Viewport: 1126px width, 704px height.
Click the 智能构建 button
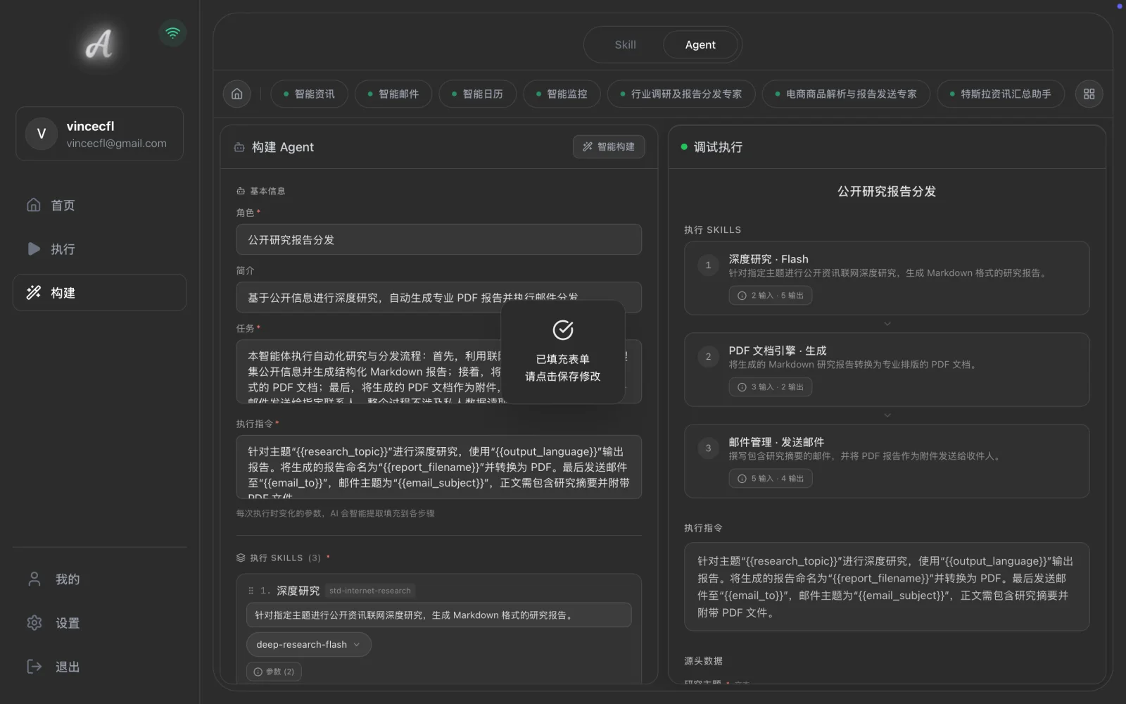609,146
